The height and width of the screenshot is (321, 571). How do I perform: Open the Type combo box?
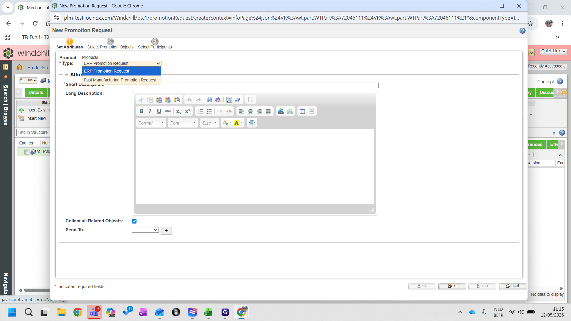tap(122, 63)
